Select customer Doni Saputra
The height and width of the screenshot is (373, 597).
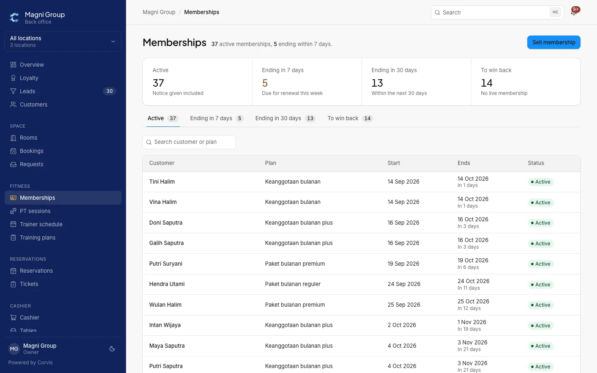point(166,223)
